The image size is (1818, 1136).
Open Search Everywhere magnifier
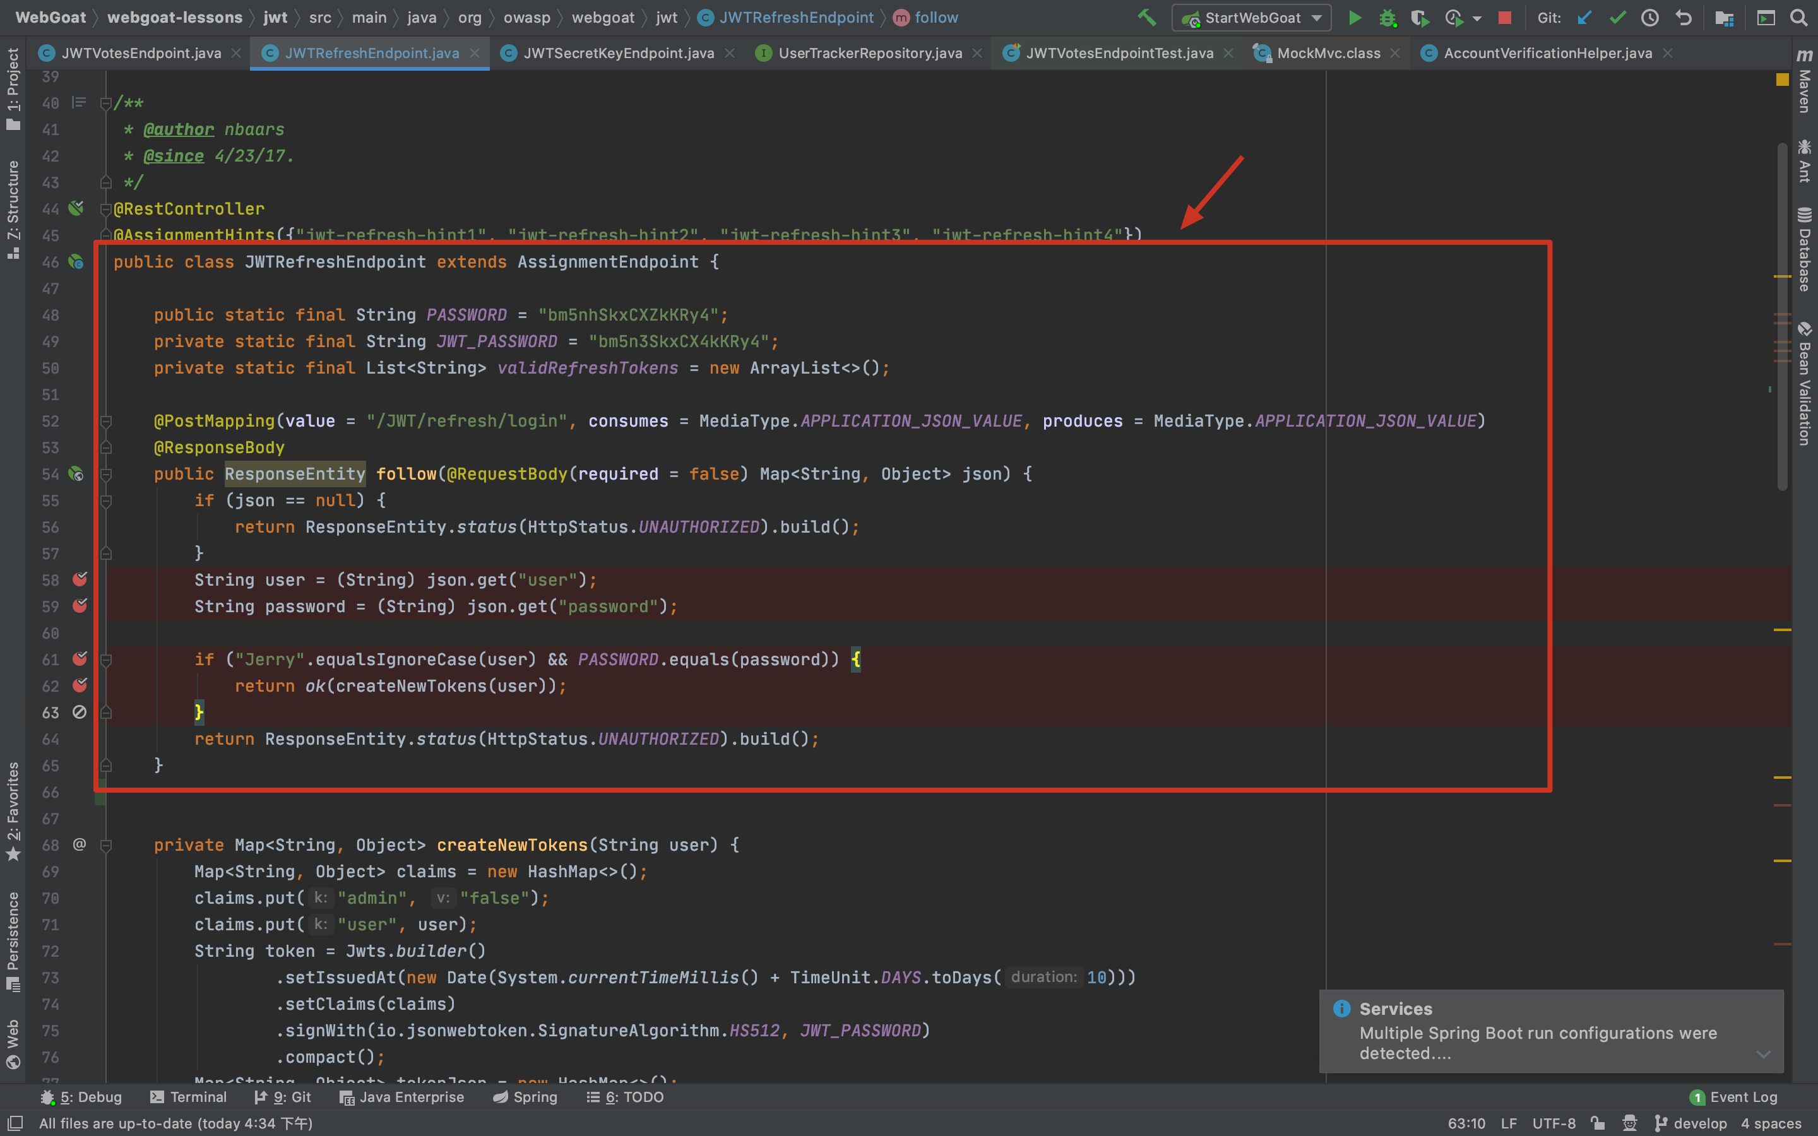[x=1798, y=17]
